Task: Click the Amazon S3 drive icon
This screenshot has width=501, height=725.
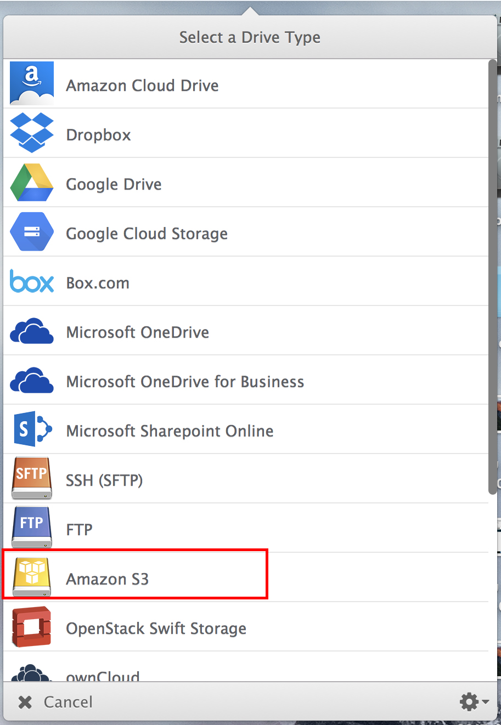Action: click(x=32, y=577)
